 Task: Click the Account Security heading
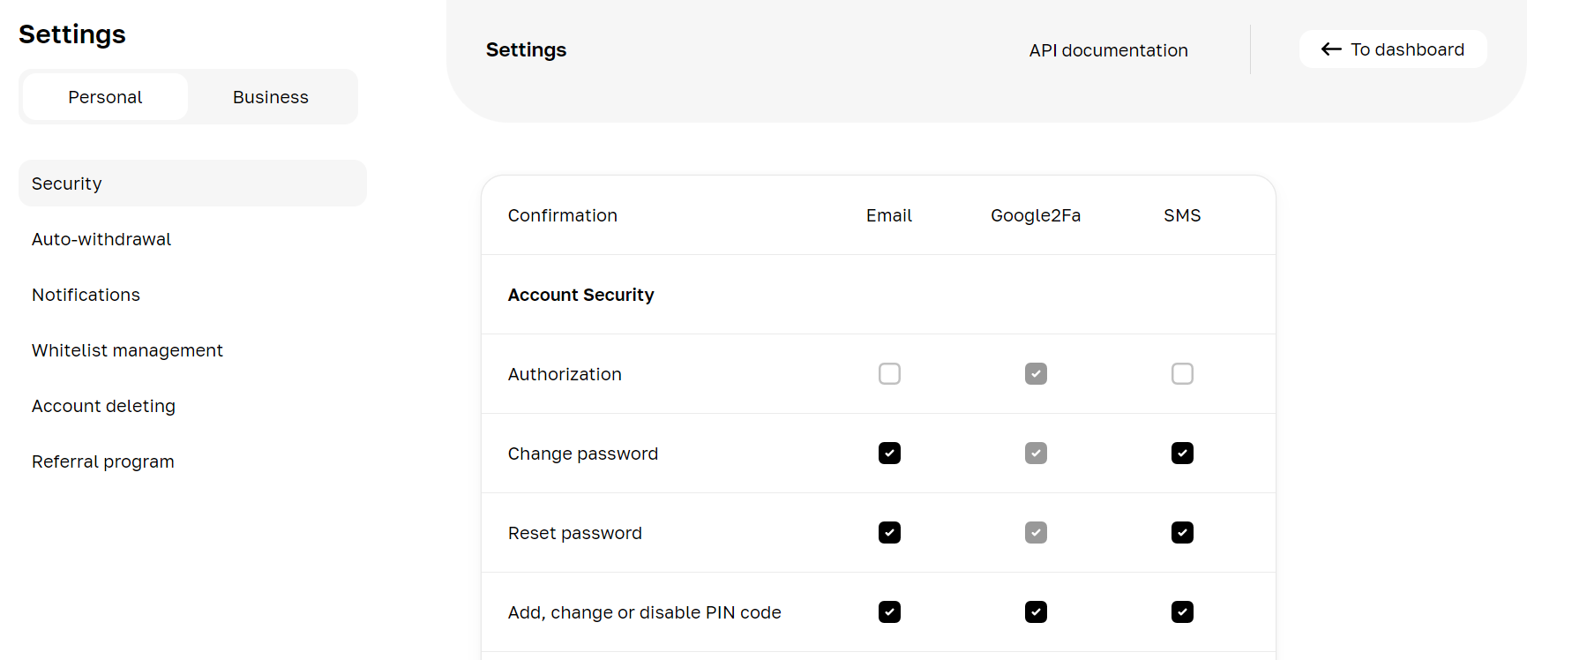point(581,295)
